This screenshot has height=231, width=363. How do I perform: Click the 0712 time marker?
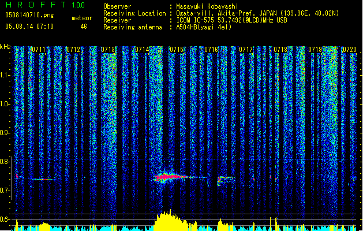[73, 50]
